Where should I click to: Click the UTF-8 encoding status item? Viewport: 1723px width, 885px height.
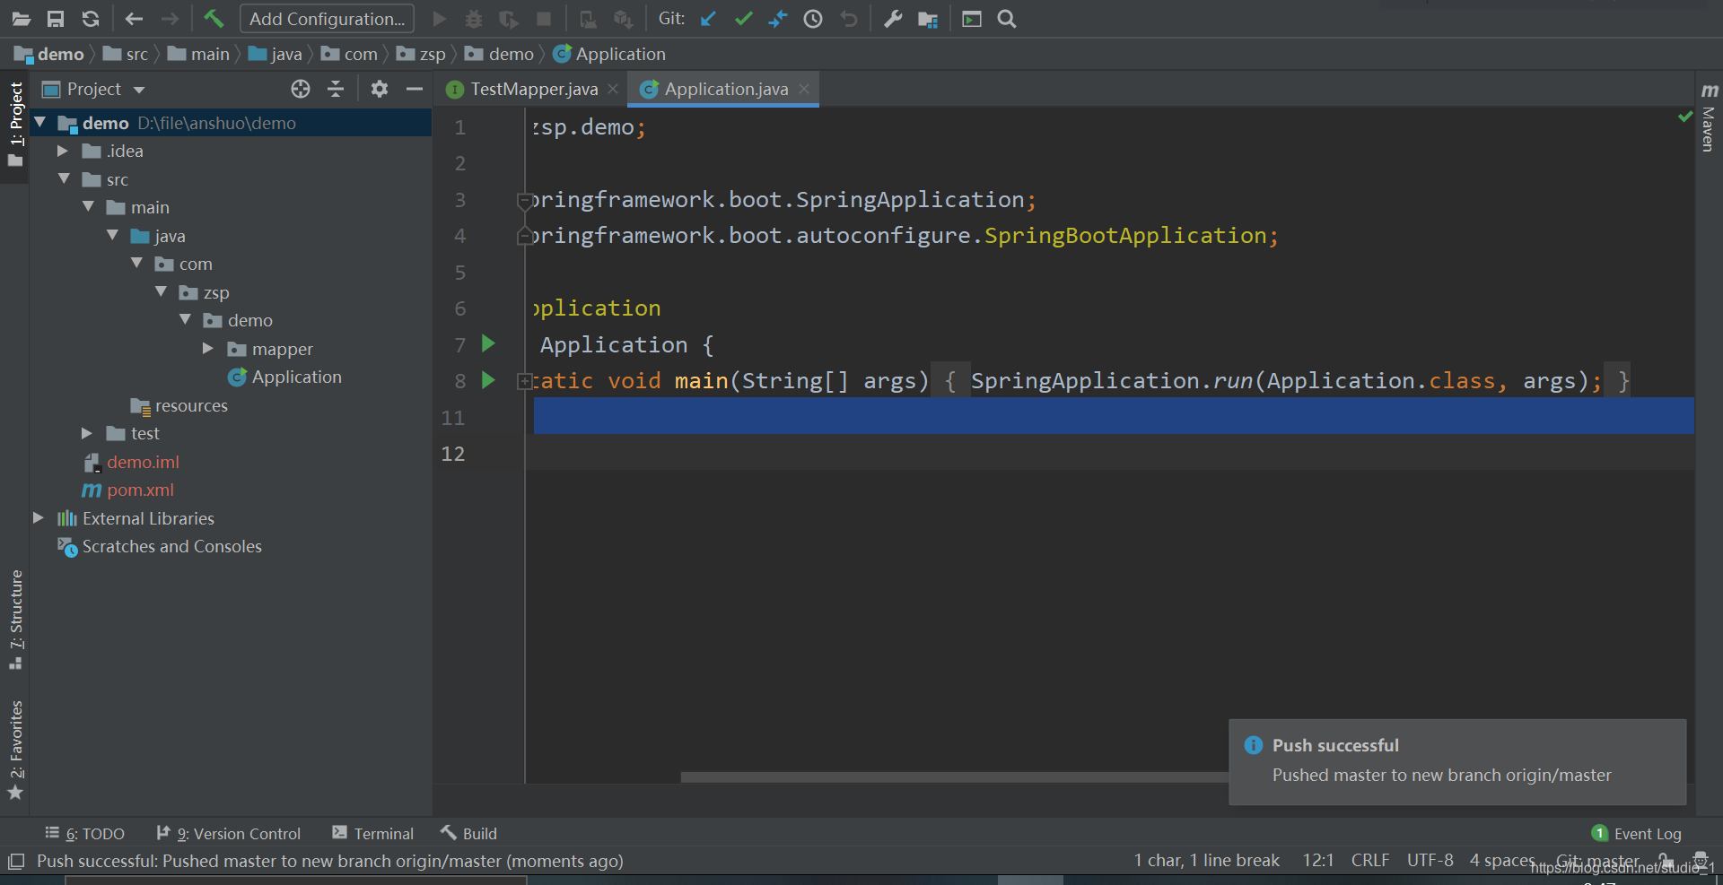pos(1430,860)
